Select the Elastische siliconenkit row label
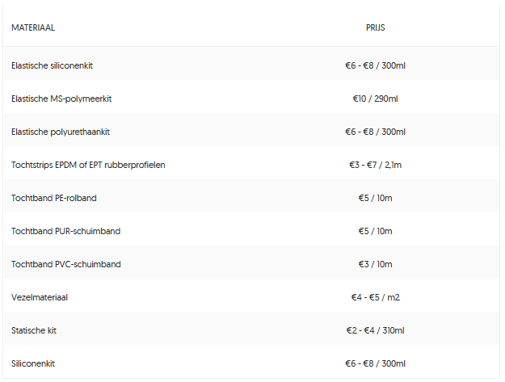Image resolution: width=505 pixels, height=382 pixels. pyautogui.click(x=52, y=65)
